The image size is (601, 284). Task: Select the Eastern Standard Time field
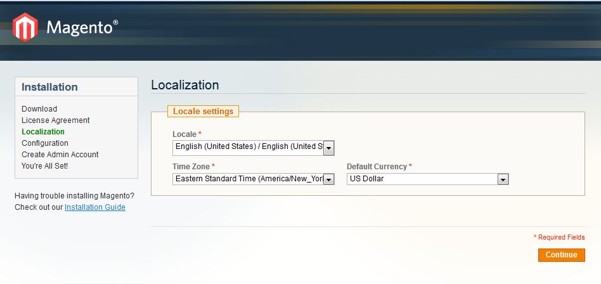pos(254,179)
